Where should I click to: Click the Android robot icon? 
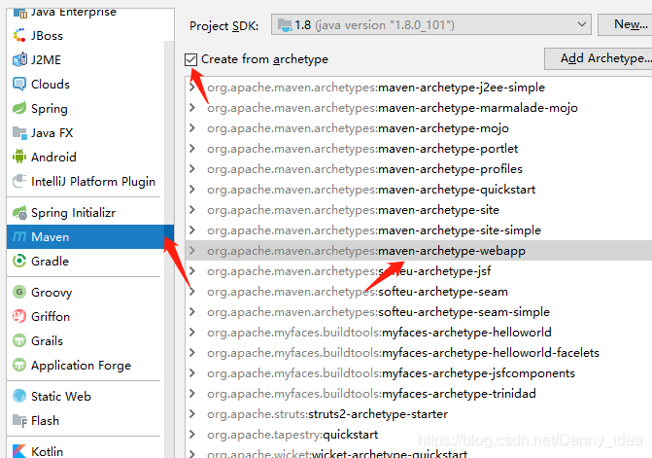click(x=19, y=157)
